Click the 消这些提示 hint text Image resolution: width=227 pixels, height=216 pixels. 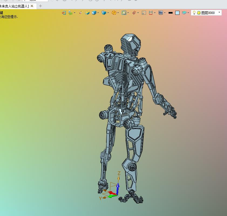click(x=9, y=17)
